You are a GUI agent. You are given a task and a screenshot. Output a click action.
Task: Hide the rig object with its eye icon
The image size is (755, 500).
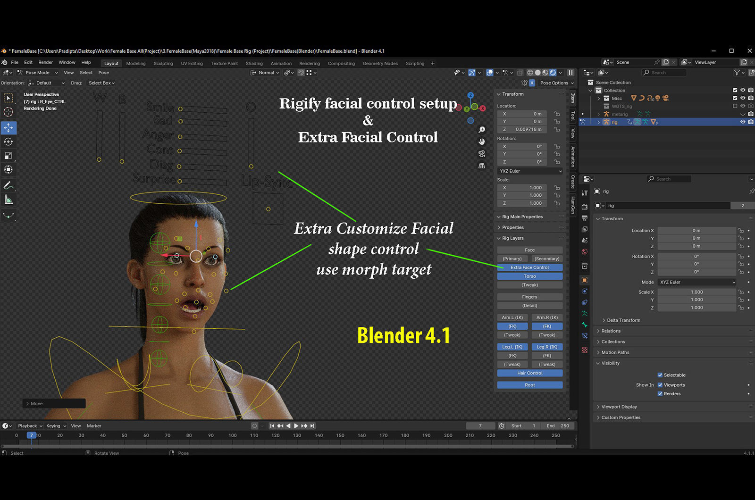tap(743, 122)
